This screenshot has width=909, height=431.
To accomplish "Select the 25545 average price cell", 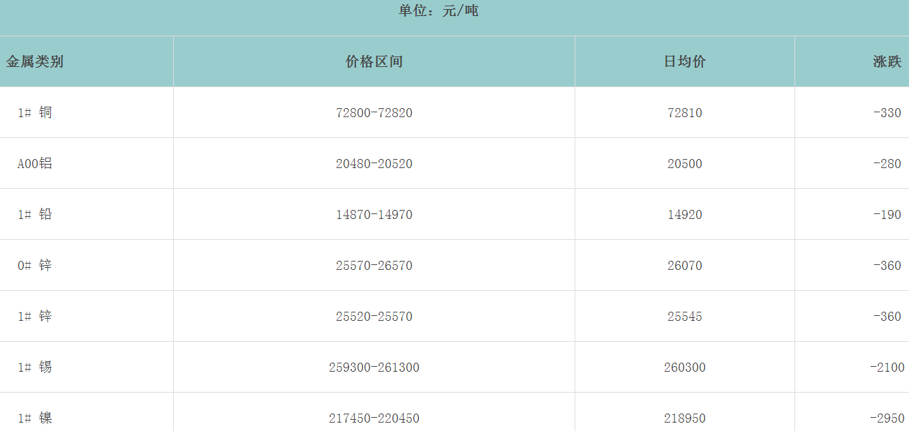I will pyautogui.click(x=684, y=316).
